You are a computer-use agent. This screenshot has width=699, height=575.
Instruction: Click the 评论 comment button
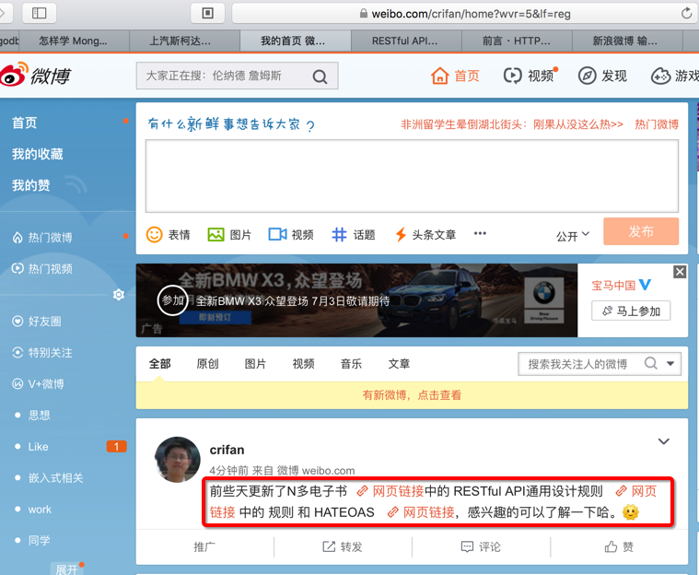[481, 546]
